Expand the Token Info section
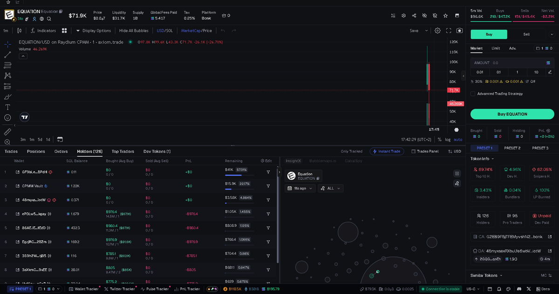This screenshot has height=294, width=559. point(482,158)
